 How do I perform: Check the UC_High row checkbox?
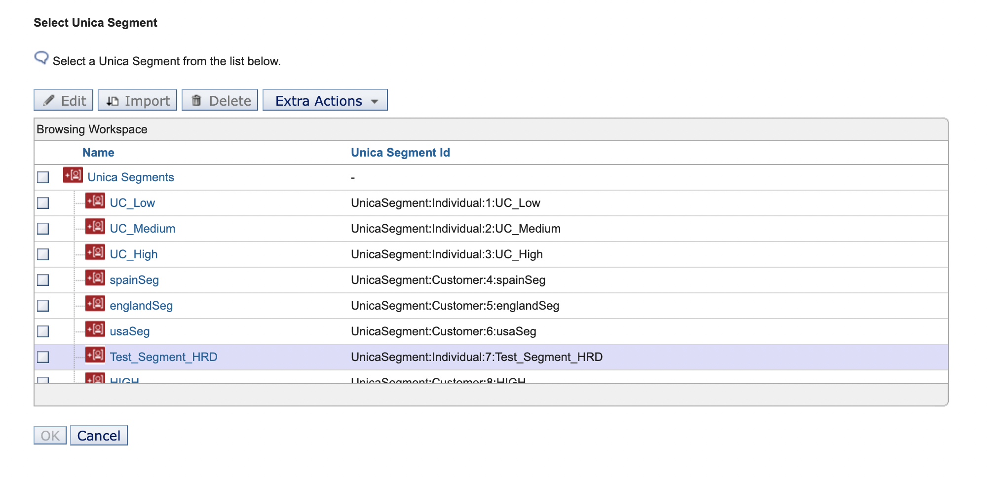coord(43,254)
